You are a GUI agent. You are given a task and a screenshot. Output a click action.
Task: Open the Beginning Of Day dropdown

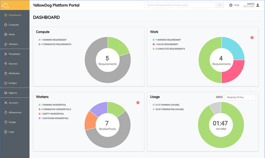(240, 97)
